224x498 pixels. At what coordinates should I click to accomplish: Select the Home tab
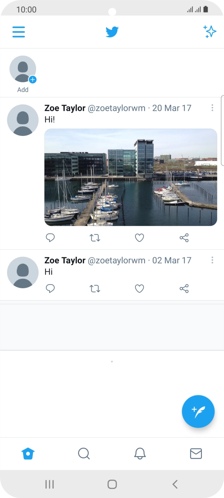(28, 454)
